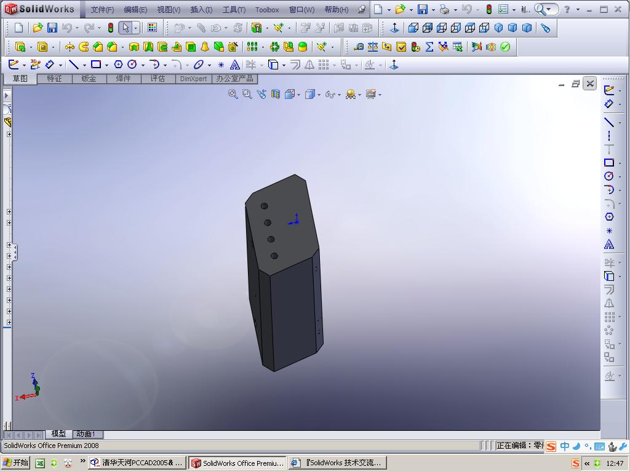630x472 pixels.
Task: Click the Section View icon
Action: [275, 94]
